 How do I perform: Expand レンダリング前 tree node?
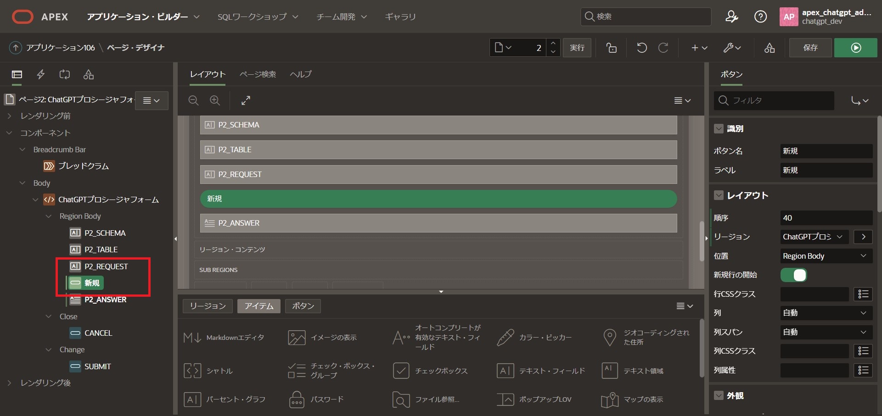pos(9,116)
